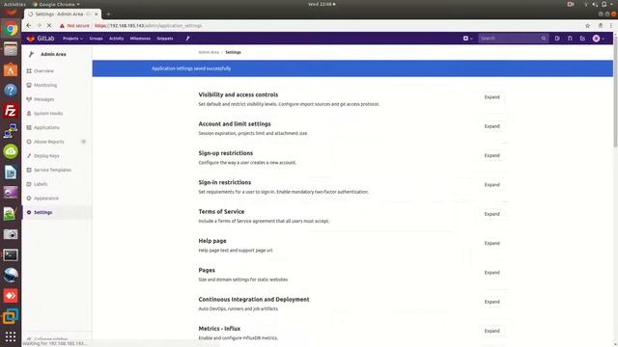The image size is (618, 347).
Task: Stop loading the page with X button
Action: coord(49,26)
